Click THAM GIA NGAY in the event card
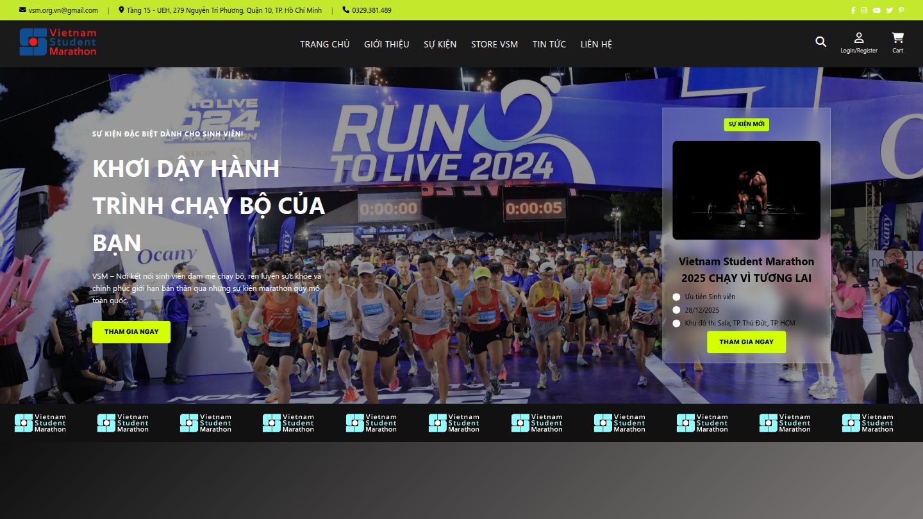Image resolution: width=923 pixels, height=519 pixels. point(746,342)
